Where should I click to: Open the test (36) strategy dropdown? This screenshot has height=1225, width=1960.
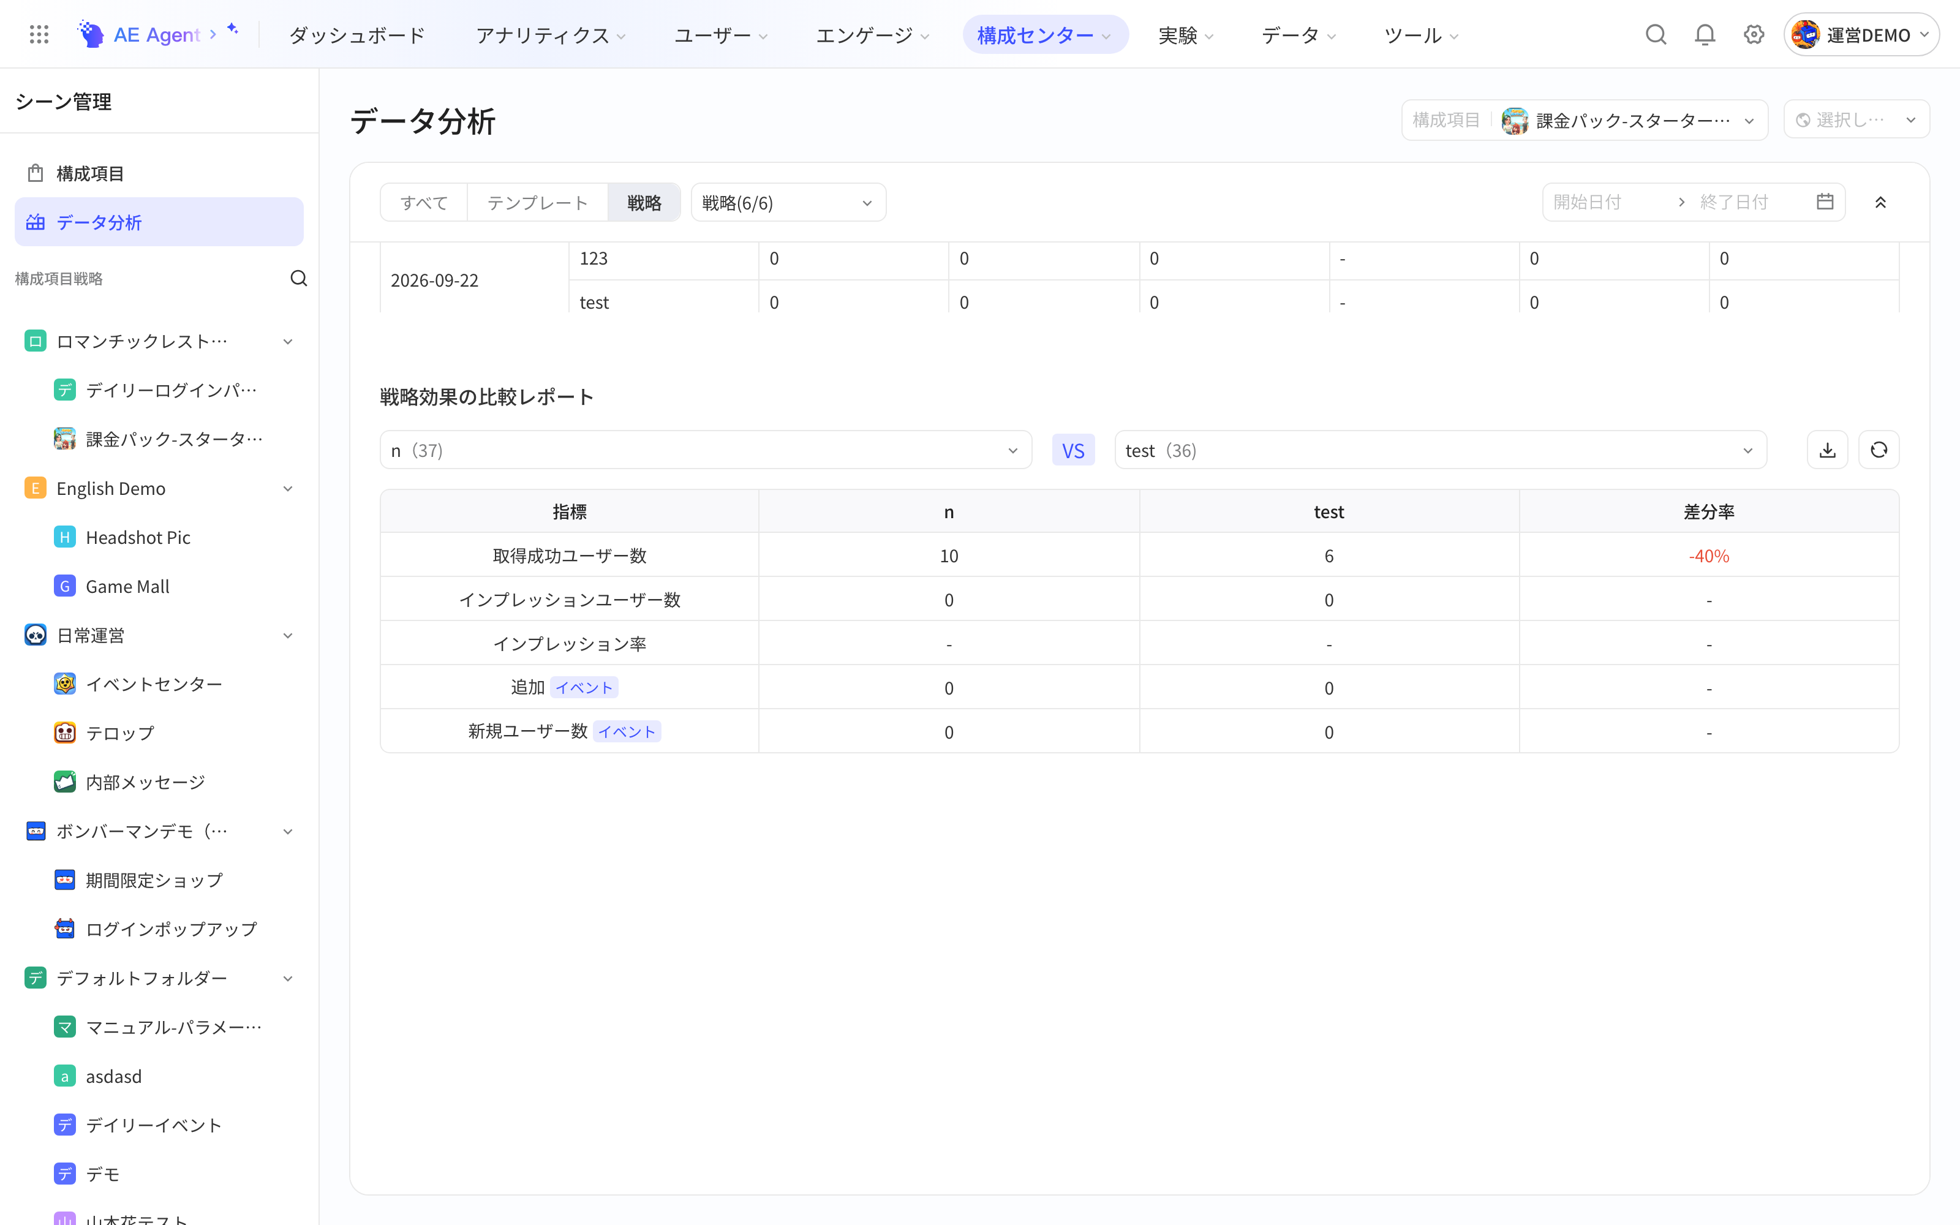pyautogui.click(x=1440, y=450)
